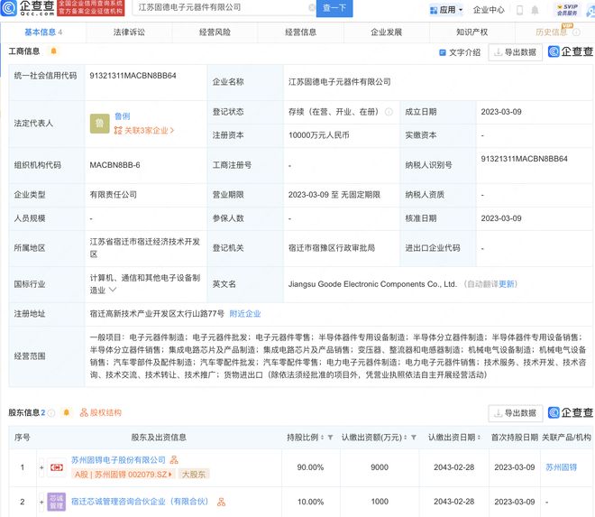The width and height of the screenshot is (595, 517).
Task: Switch to the 经营风险 tab
Action: (215, 32)
